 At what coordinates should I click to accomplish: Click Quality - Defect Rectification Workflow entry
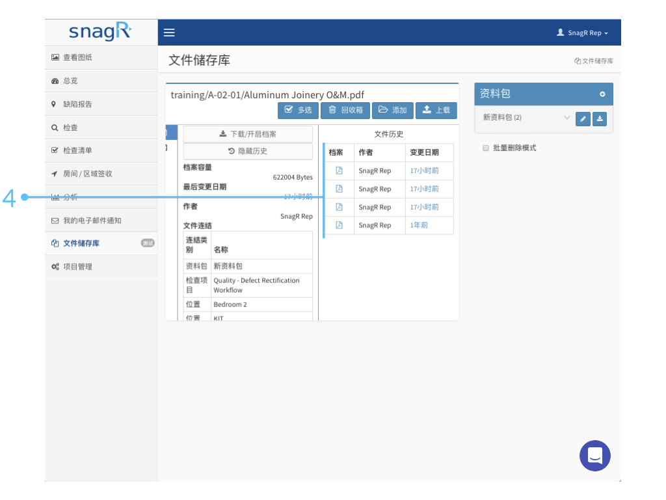[256, 285]
